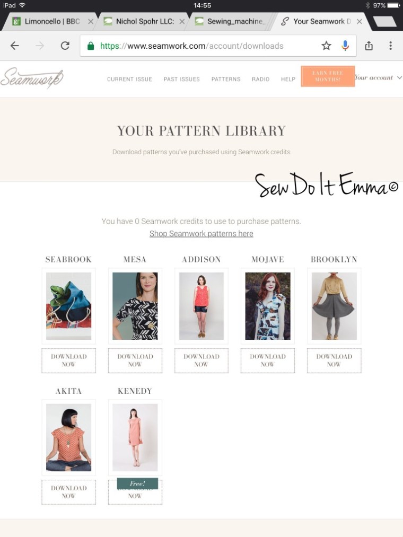
Task: Open Past Issues menu item
Action: tap(182, 79)
